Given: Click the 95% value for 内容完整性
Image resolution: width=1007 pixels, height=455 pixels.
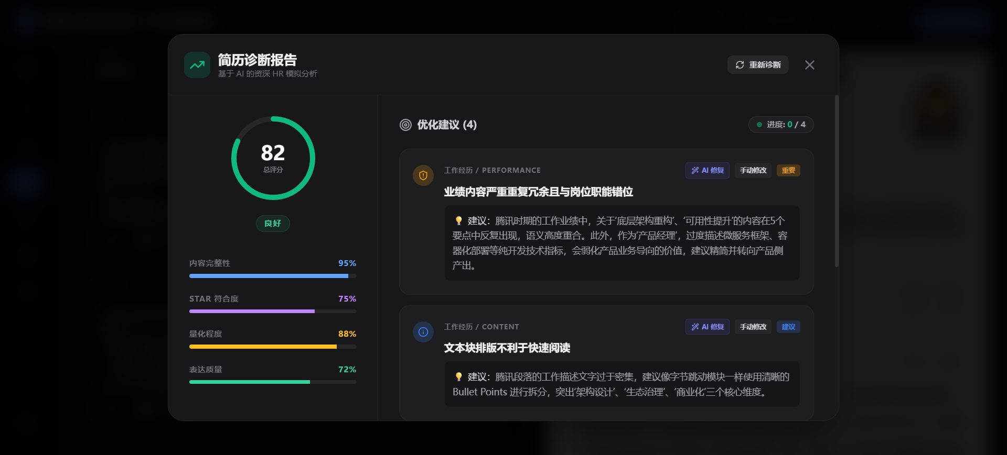Looking at the screenshot, I should (347, 263).
